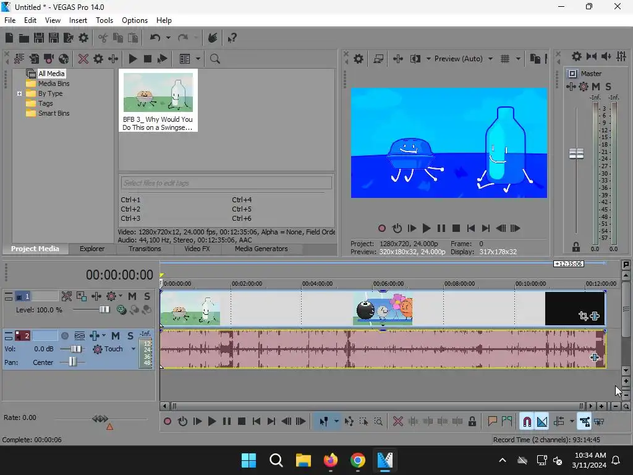Click the Undo arrow icon

(x=155, y=38)
